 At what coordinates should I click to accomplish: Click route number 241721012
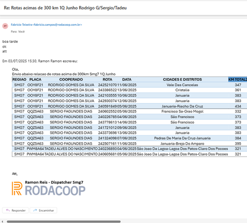[107, 128]
